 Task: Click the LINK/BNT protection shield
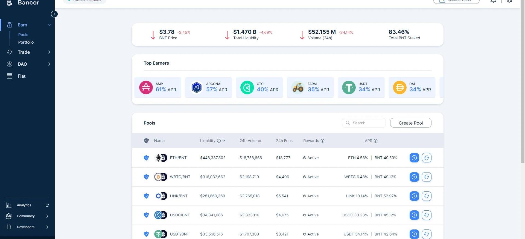pos(146,196)
